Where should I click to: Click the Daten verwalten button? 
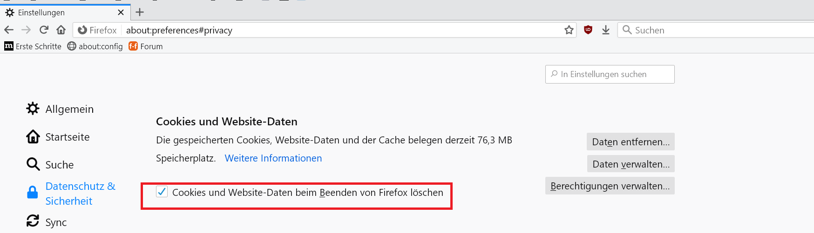(x=631, y=164)
